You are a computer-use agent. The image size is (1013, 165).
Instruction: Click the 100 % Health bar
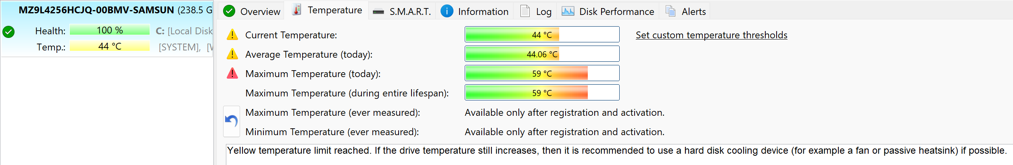pyautogui.click(x=110, y=30)
